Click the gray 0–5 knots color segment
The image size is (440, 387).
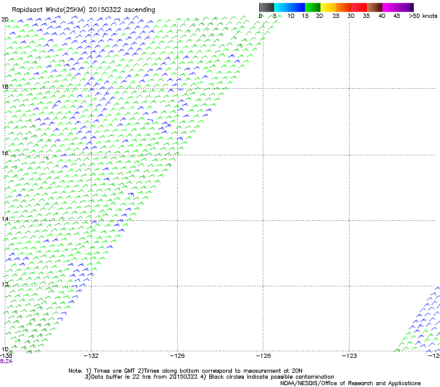(x=266, y=7)
